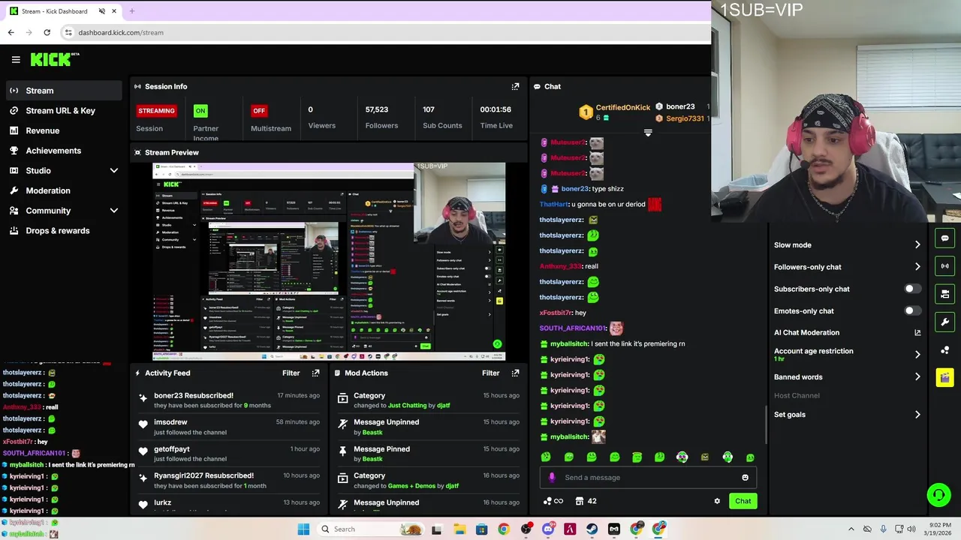Open the green headset support button
Image resolution: width=961 pixels, height=540 pixels.
938,494
